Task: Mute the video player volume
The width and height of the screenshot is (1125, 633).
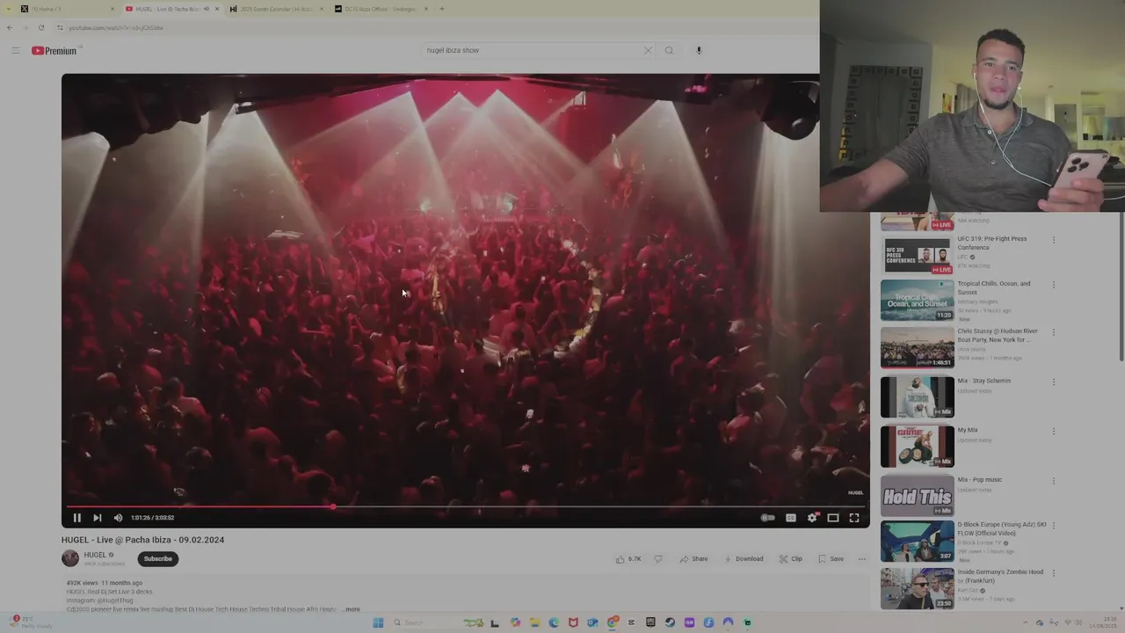Action: (x=118, y=518)
